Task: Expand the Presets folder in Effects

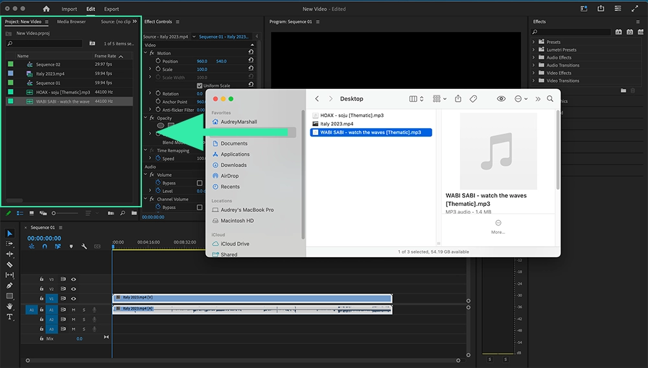Action: tap(533, 41)
